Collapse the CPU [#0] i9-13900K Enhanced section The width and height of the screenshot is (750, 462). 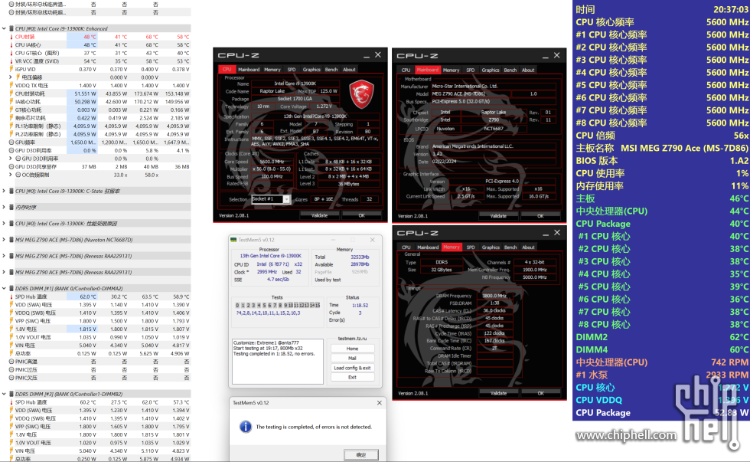[4, 28]
